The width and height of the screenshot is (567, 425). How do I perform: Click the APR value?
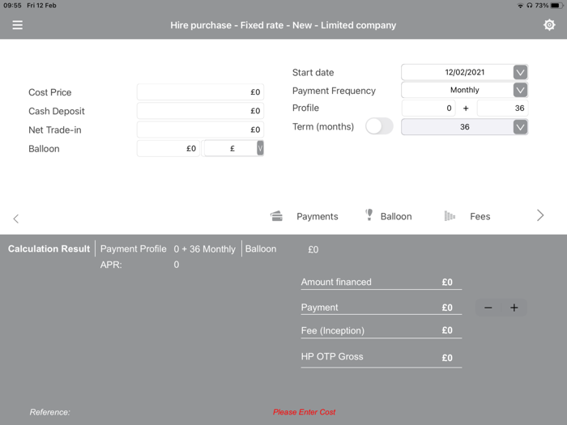(176, 265)
